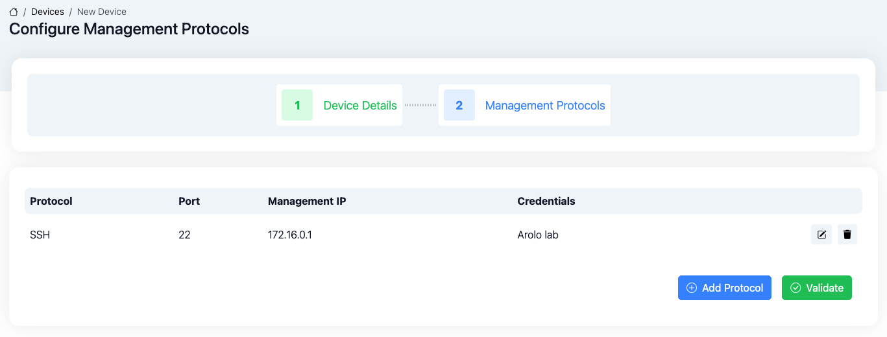Screen dimensions: 887x337
Task: Switch to Management Protocols step
Action: point(545,106)
